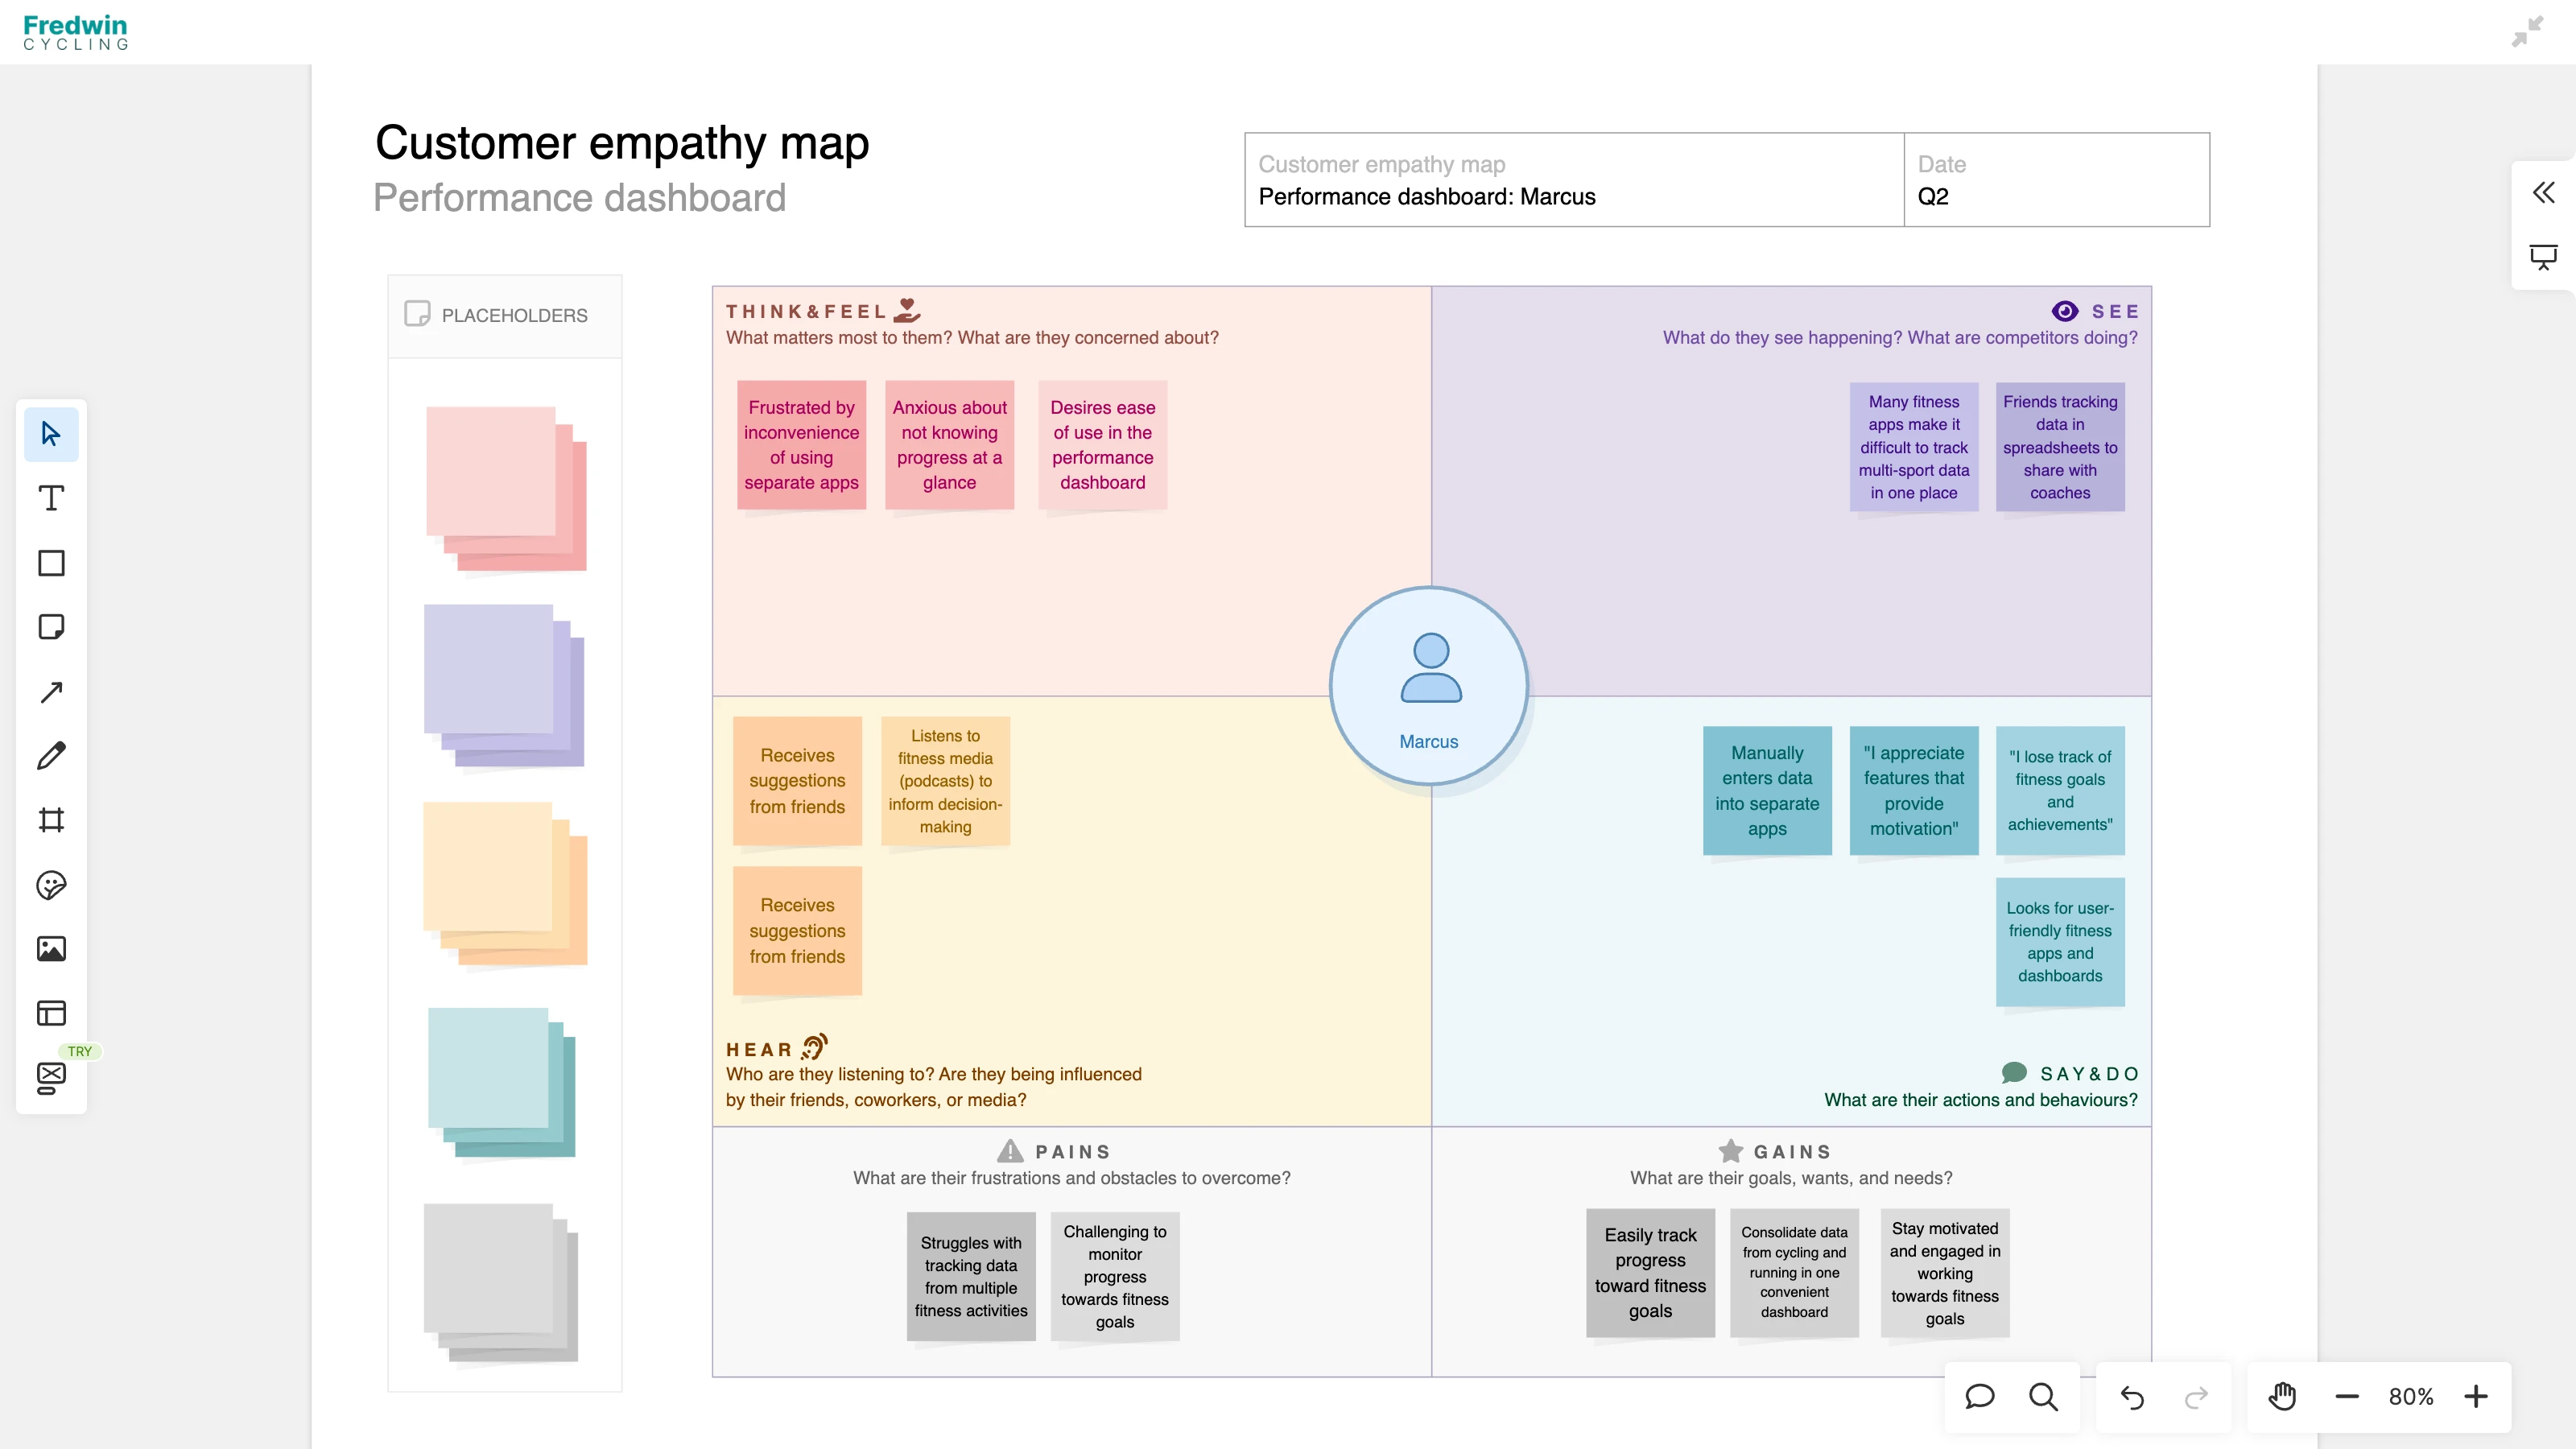Click the undo arrow button
The image size is (2576, 1449).
tap(2131, 1396)
